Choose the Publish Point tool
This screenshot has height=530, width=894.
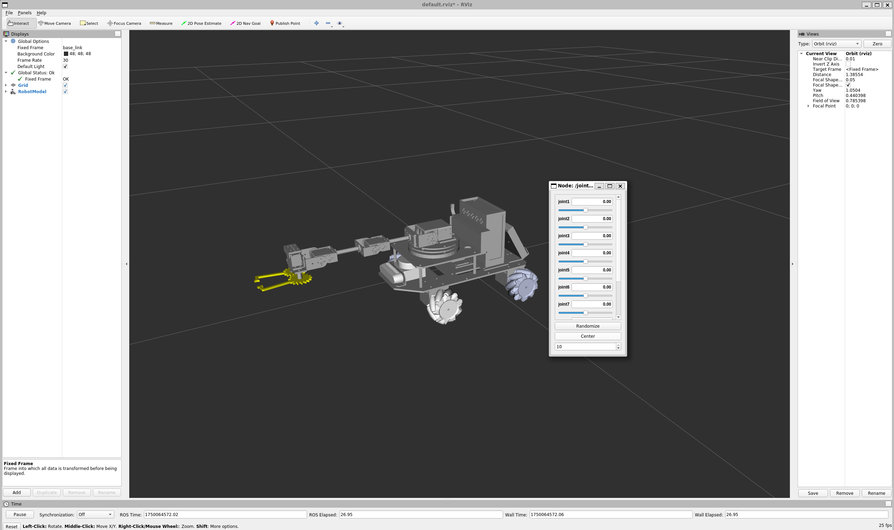pos(285,23)
